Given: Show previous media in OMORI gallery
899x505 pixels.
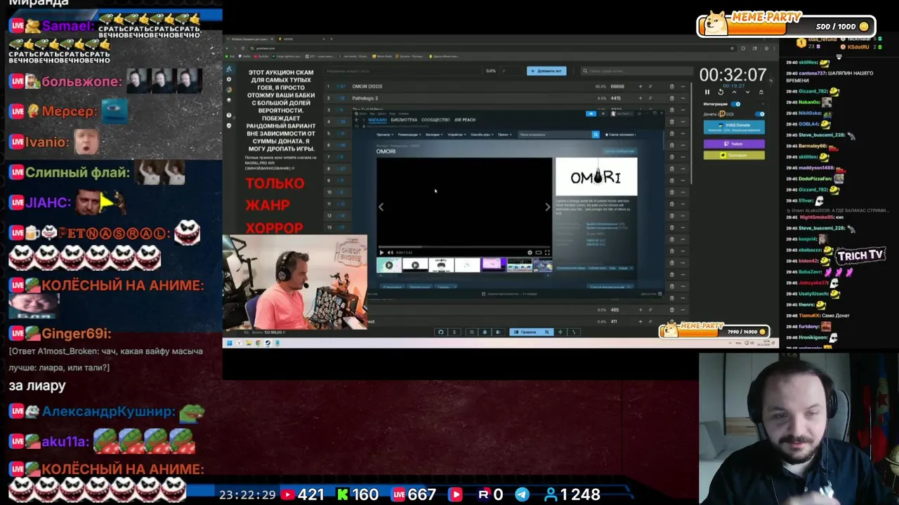Looking at the screenshot, I should coord(381,207).
